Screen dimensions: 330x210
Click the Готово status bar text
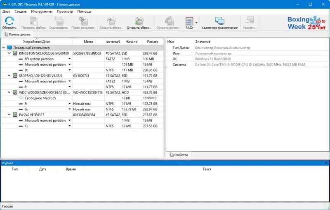pyautogui.click(x=7, y=206)
